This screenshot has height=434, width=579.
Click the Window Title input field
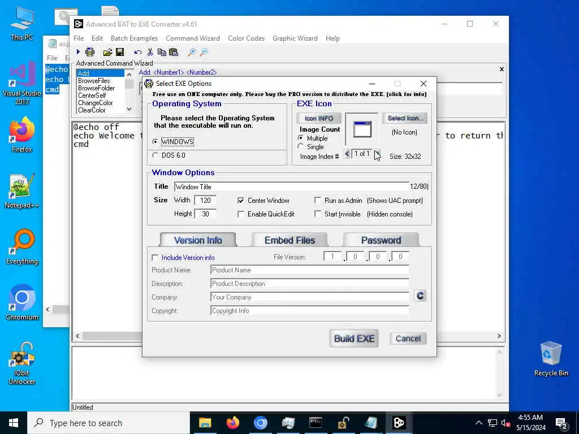pos(292,186)
